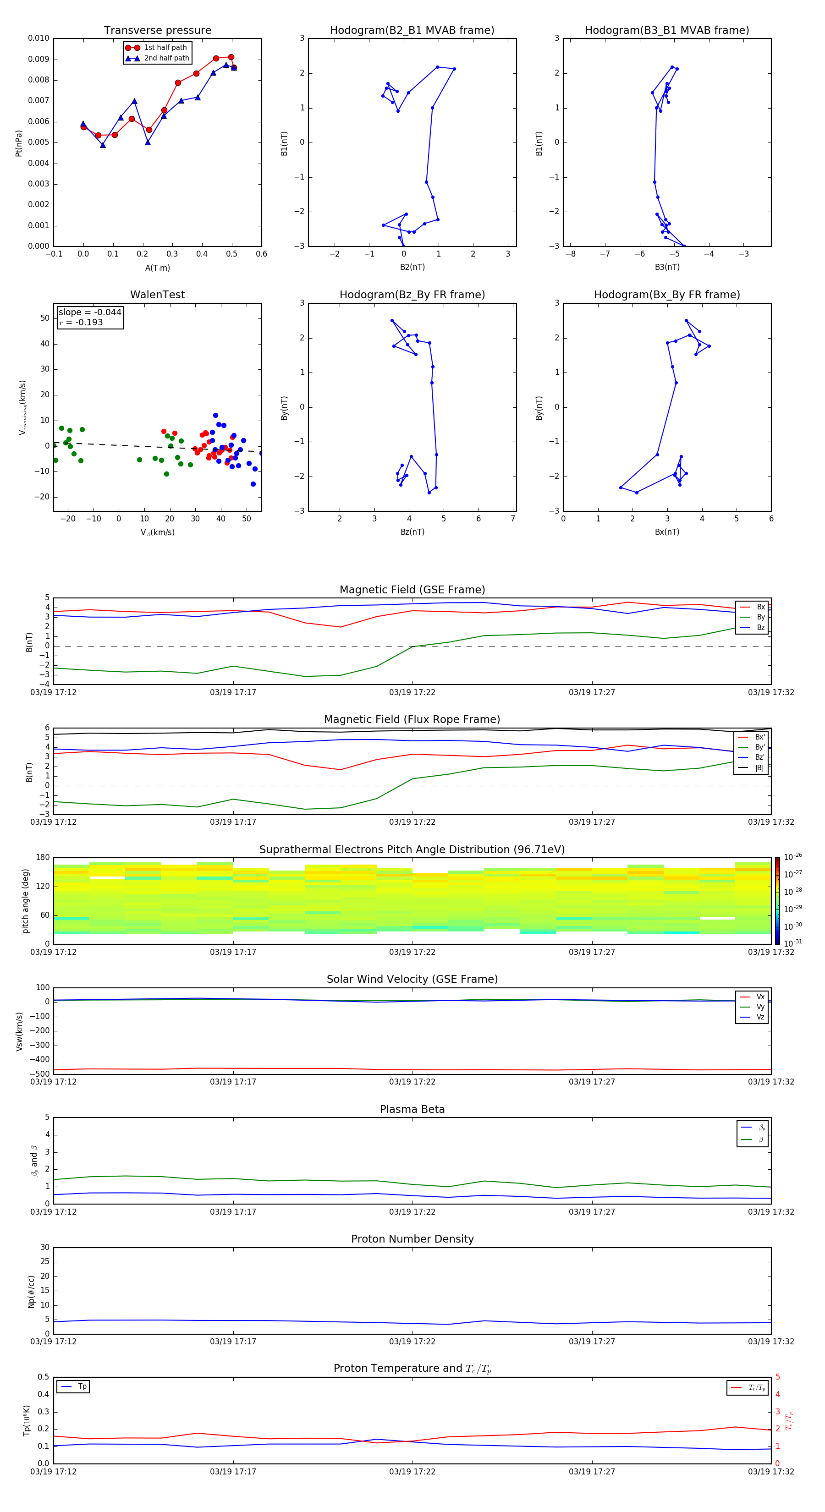Click 'Hodogram(Bz_By FR frame)' title
825x1512 pixels.
tap(412, 295)
